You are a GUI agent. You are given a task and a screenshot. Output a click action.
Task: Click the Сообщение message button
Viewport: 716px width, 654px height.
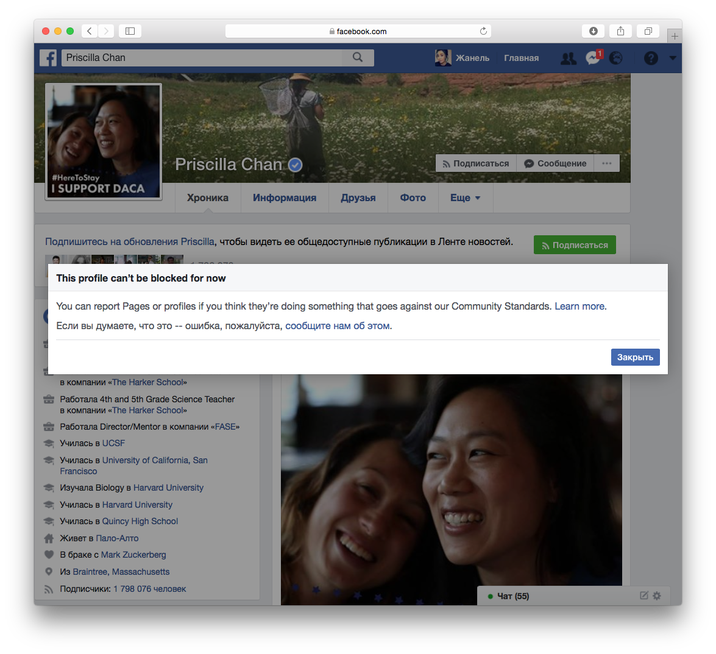pos(555,163)
